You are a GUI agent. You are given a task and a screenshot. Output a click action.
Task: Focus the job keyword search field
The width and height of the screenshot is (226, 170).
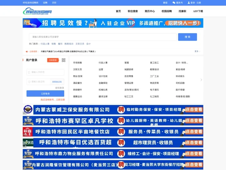coord(103,37)
